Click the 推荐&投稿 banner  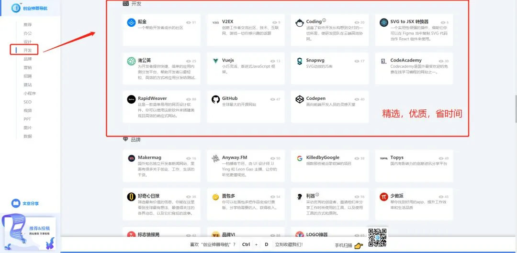click(29, 233)
